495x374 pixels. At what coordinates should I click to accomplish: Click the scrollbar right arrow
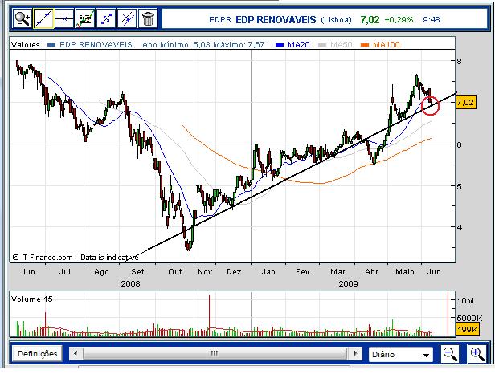(x=356, y=353)
